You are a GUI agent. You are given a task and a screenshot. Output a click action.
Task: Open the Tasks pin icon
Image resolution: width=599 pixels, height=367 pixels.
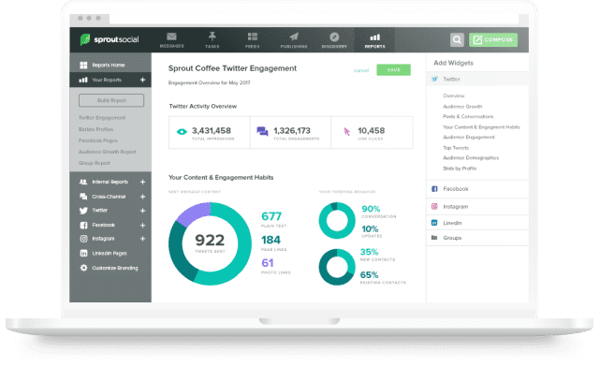tap(212, 37)
